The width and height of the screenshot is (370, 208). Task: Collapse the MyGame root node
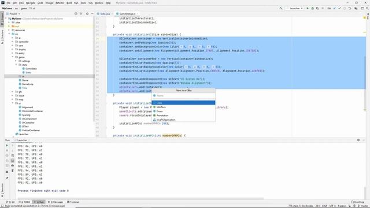point(6,18)
